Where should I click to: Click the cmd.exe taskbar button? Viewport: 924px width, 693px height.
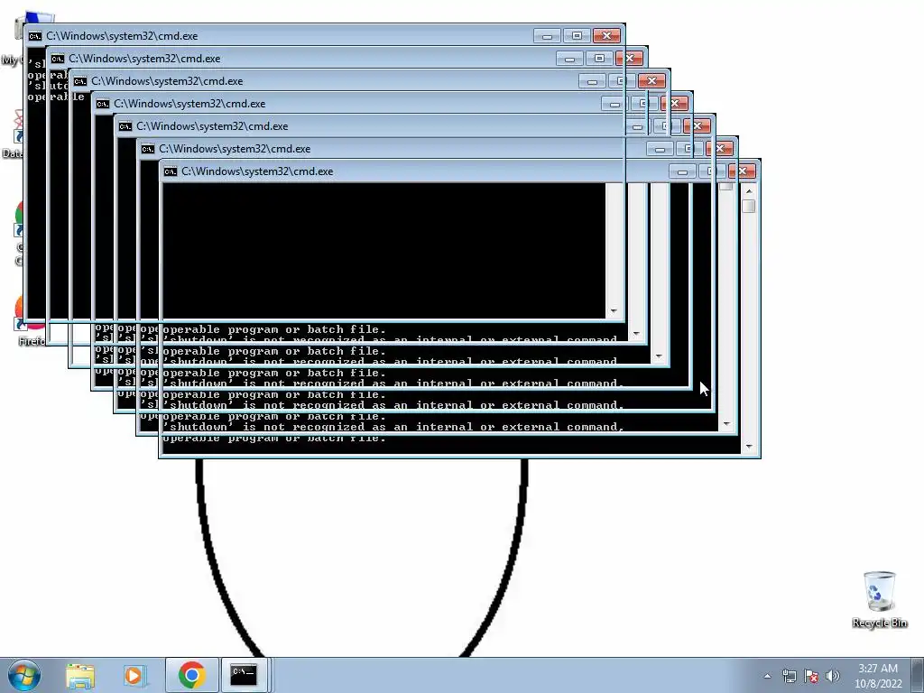(x=244, y=675)
